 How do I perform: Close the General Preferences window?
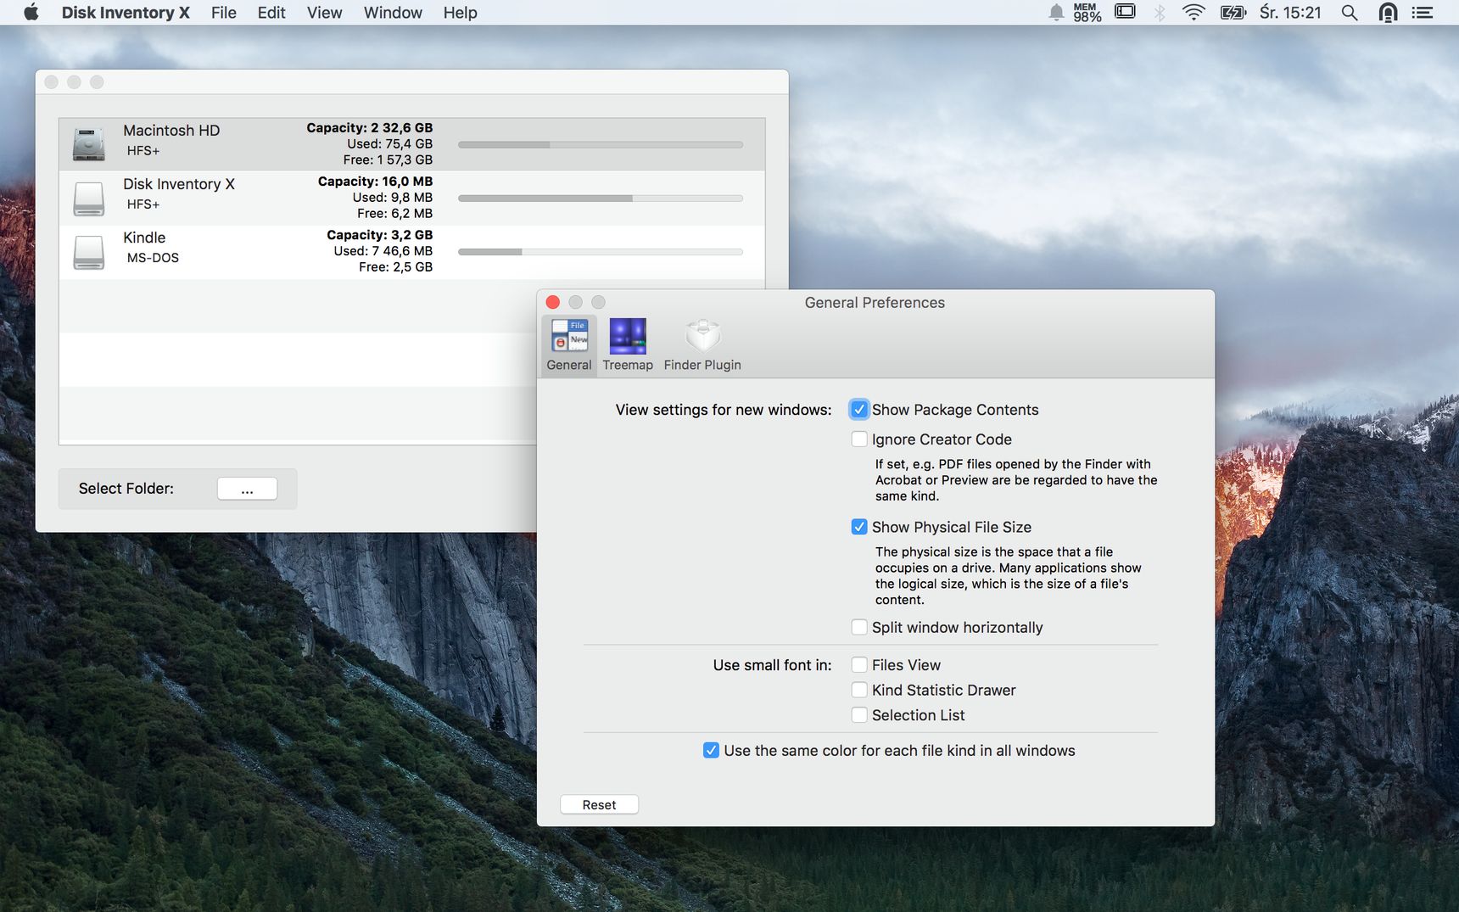tap(553, 302)
